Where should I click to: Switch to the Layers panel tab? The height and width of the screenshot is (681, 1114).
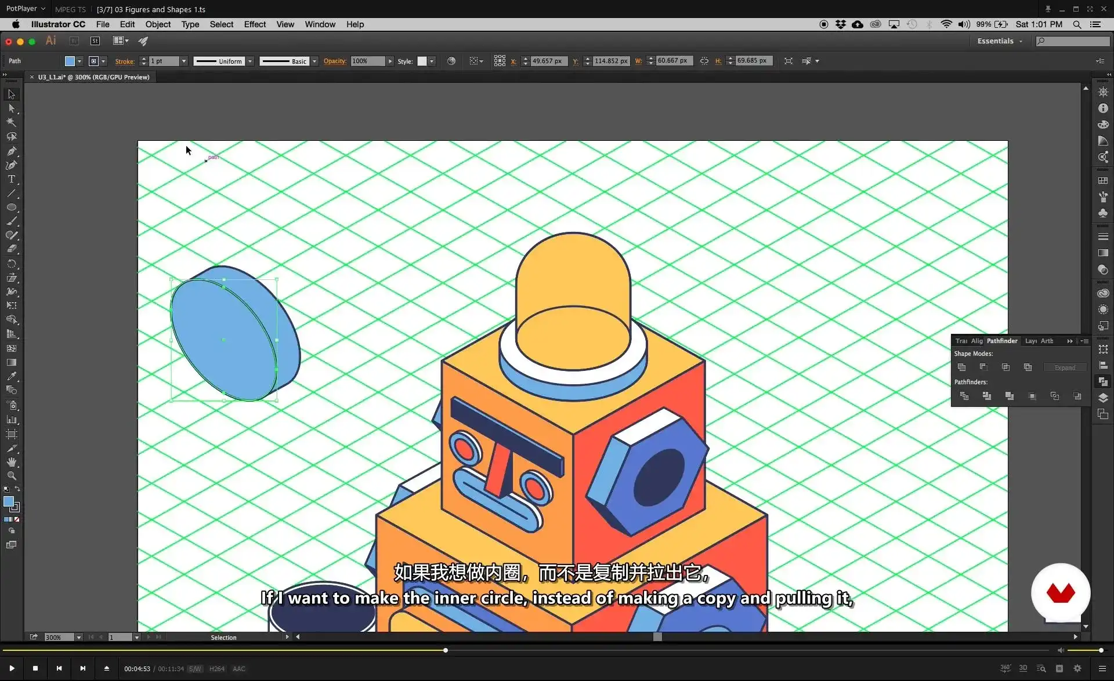pyautogui.click(x=1030, y=341)
